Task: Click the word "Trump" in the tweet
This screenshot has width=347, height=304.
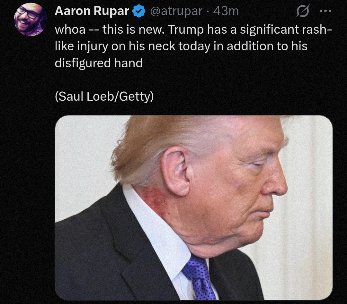Action: click(x=186, y=30)
